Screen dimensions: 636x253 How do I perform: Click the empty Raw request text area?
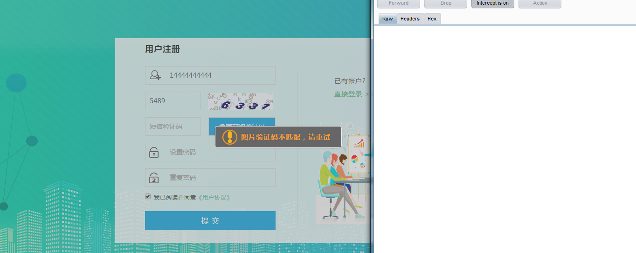(505, 140)
